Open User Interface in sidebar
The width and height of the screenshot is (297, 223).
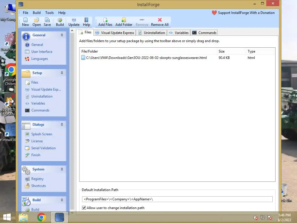click(x=42, y=52)
